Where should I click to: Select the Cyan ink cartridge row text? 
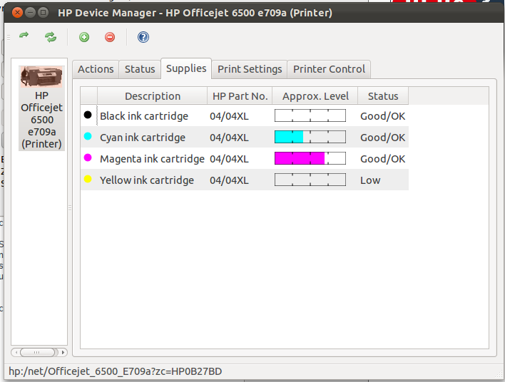pyautogui.click(x=143, y=138)
